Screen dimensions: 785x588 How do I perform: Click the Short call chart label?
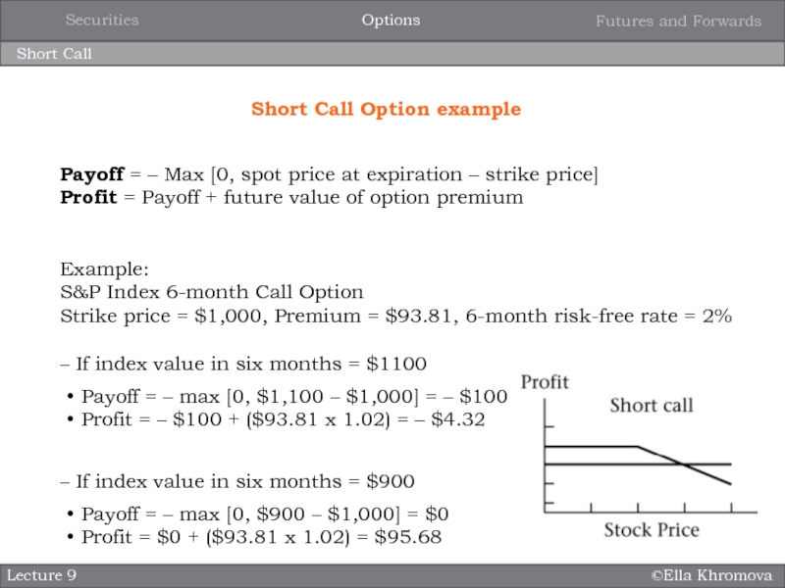[652, 406]
